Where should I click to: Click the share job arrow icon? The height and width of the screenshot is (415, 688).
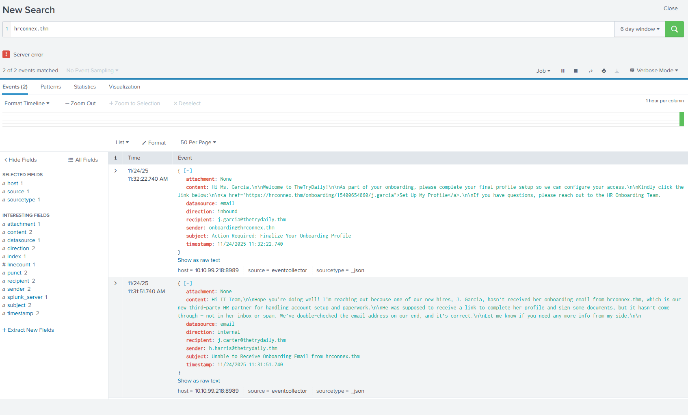(x=591, y=71)
